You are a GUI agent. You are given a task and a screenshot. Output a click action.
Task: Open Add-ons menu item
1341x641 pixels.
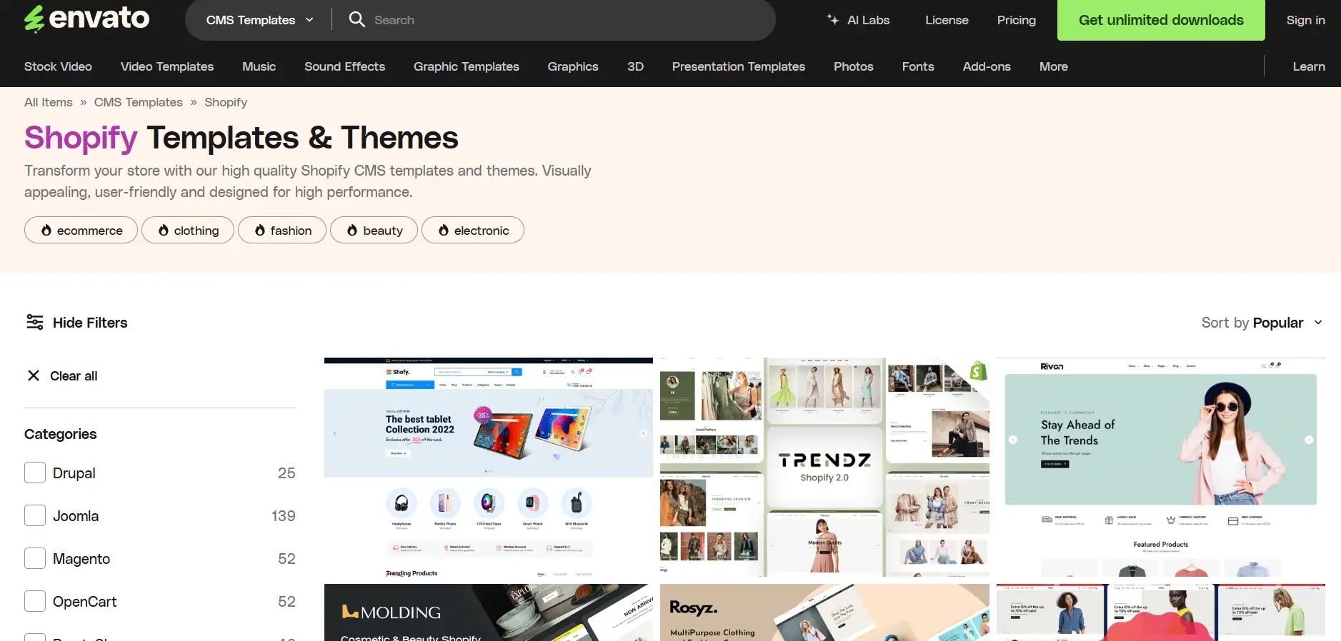987,66
